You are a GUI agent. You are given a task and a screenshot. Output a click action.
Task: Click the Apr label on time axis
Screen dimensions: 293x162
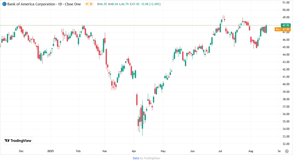pos(134,151)
